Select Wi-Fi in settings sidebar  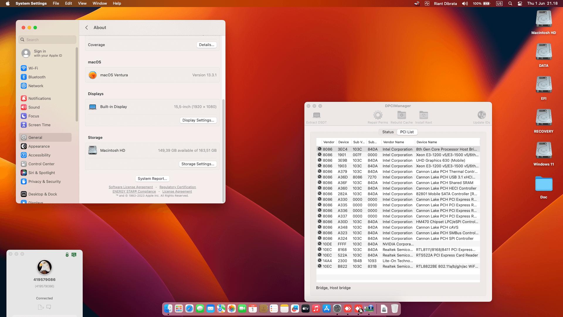point(45,68)
